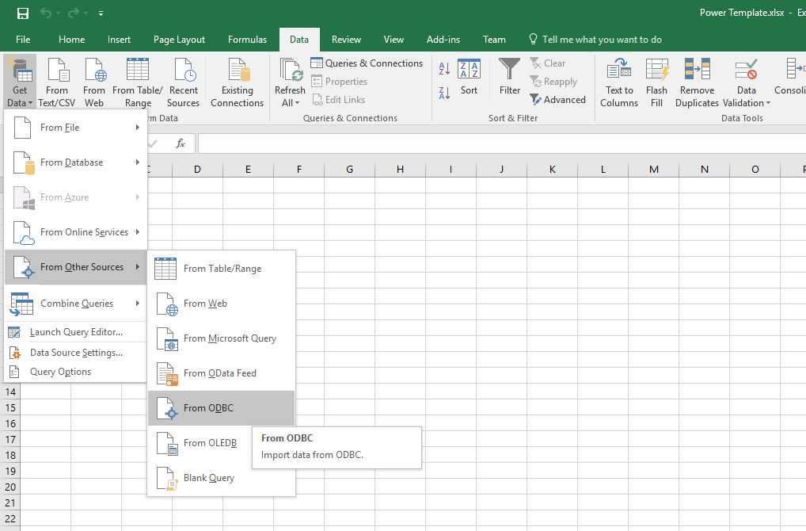Screen dimensions: 806x531
Task: Click Queries & Connections button
Action: click(367, 63)
